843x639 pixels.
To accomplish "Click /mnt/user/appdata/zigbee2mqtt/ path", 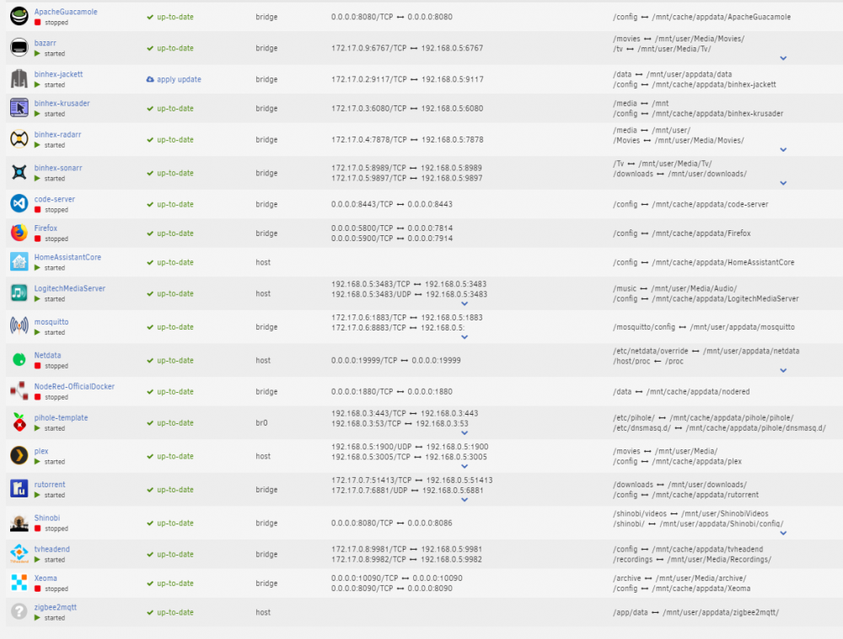I will tap(721, 612).
